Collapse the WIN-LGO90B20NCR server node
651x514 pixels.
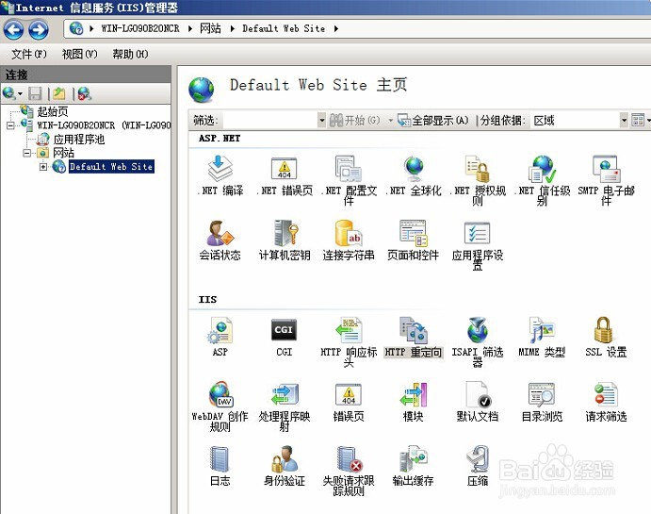click(10, 125)
